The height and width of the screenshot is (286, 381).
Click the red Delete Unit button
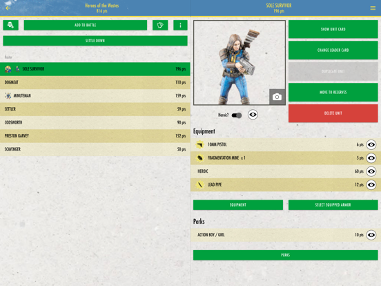[x=333, y=113]
